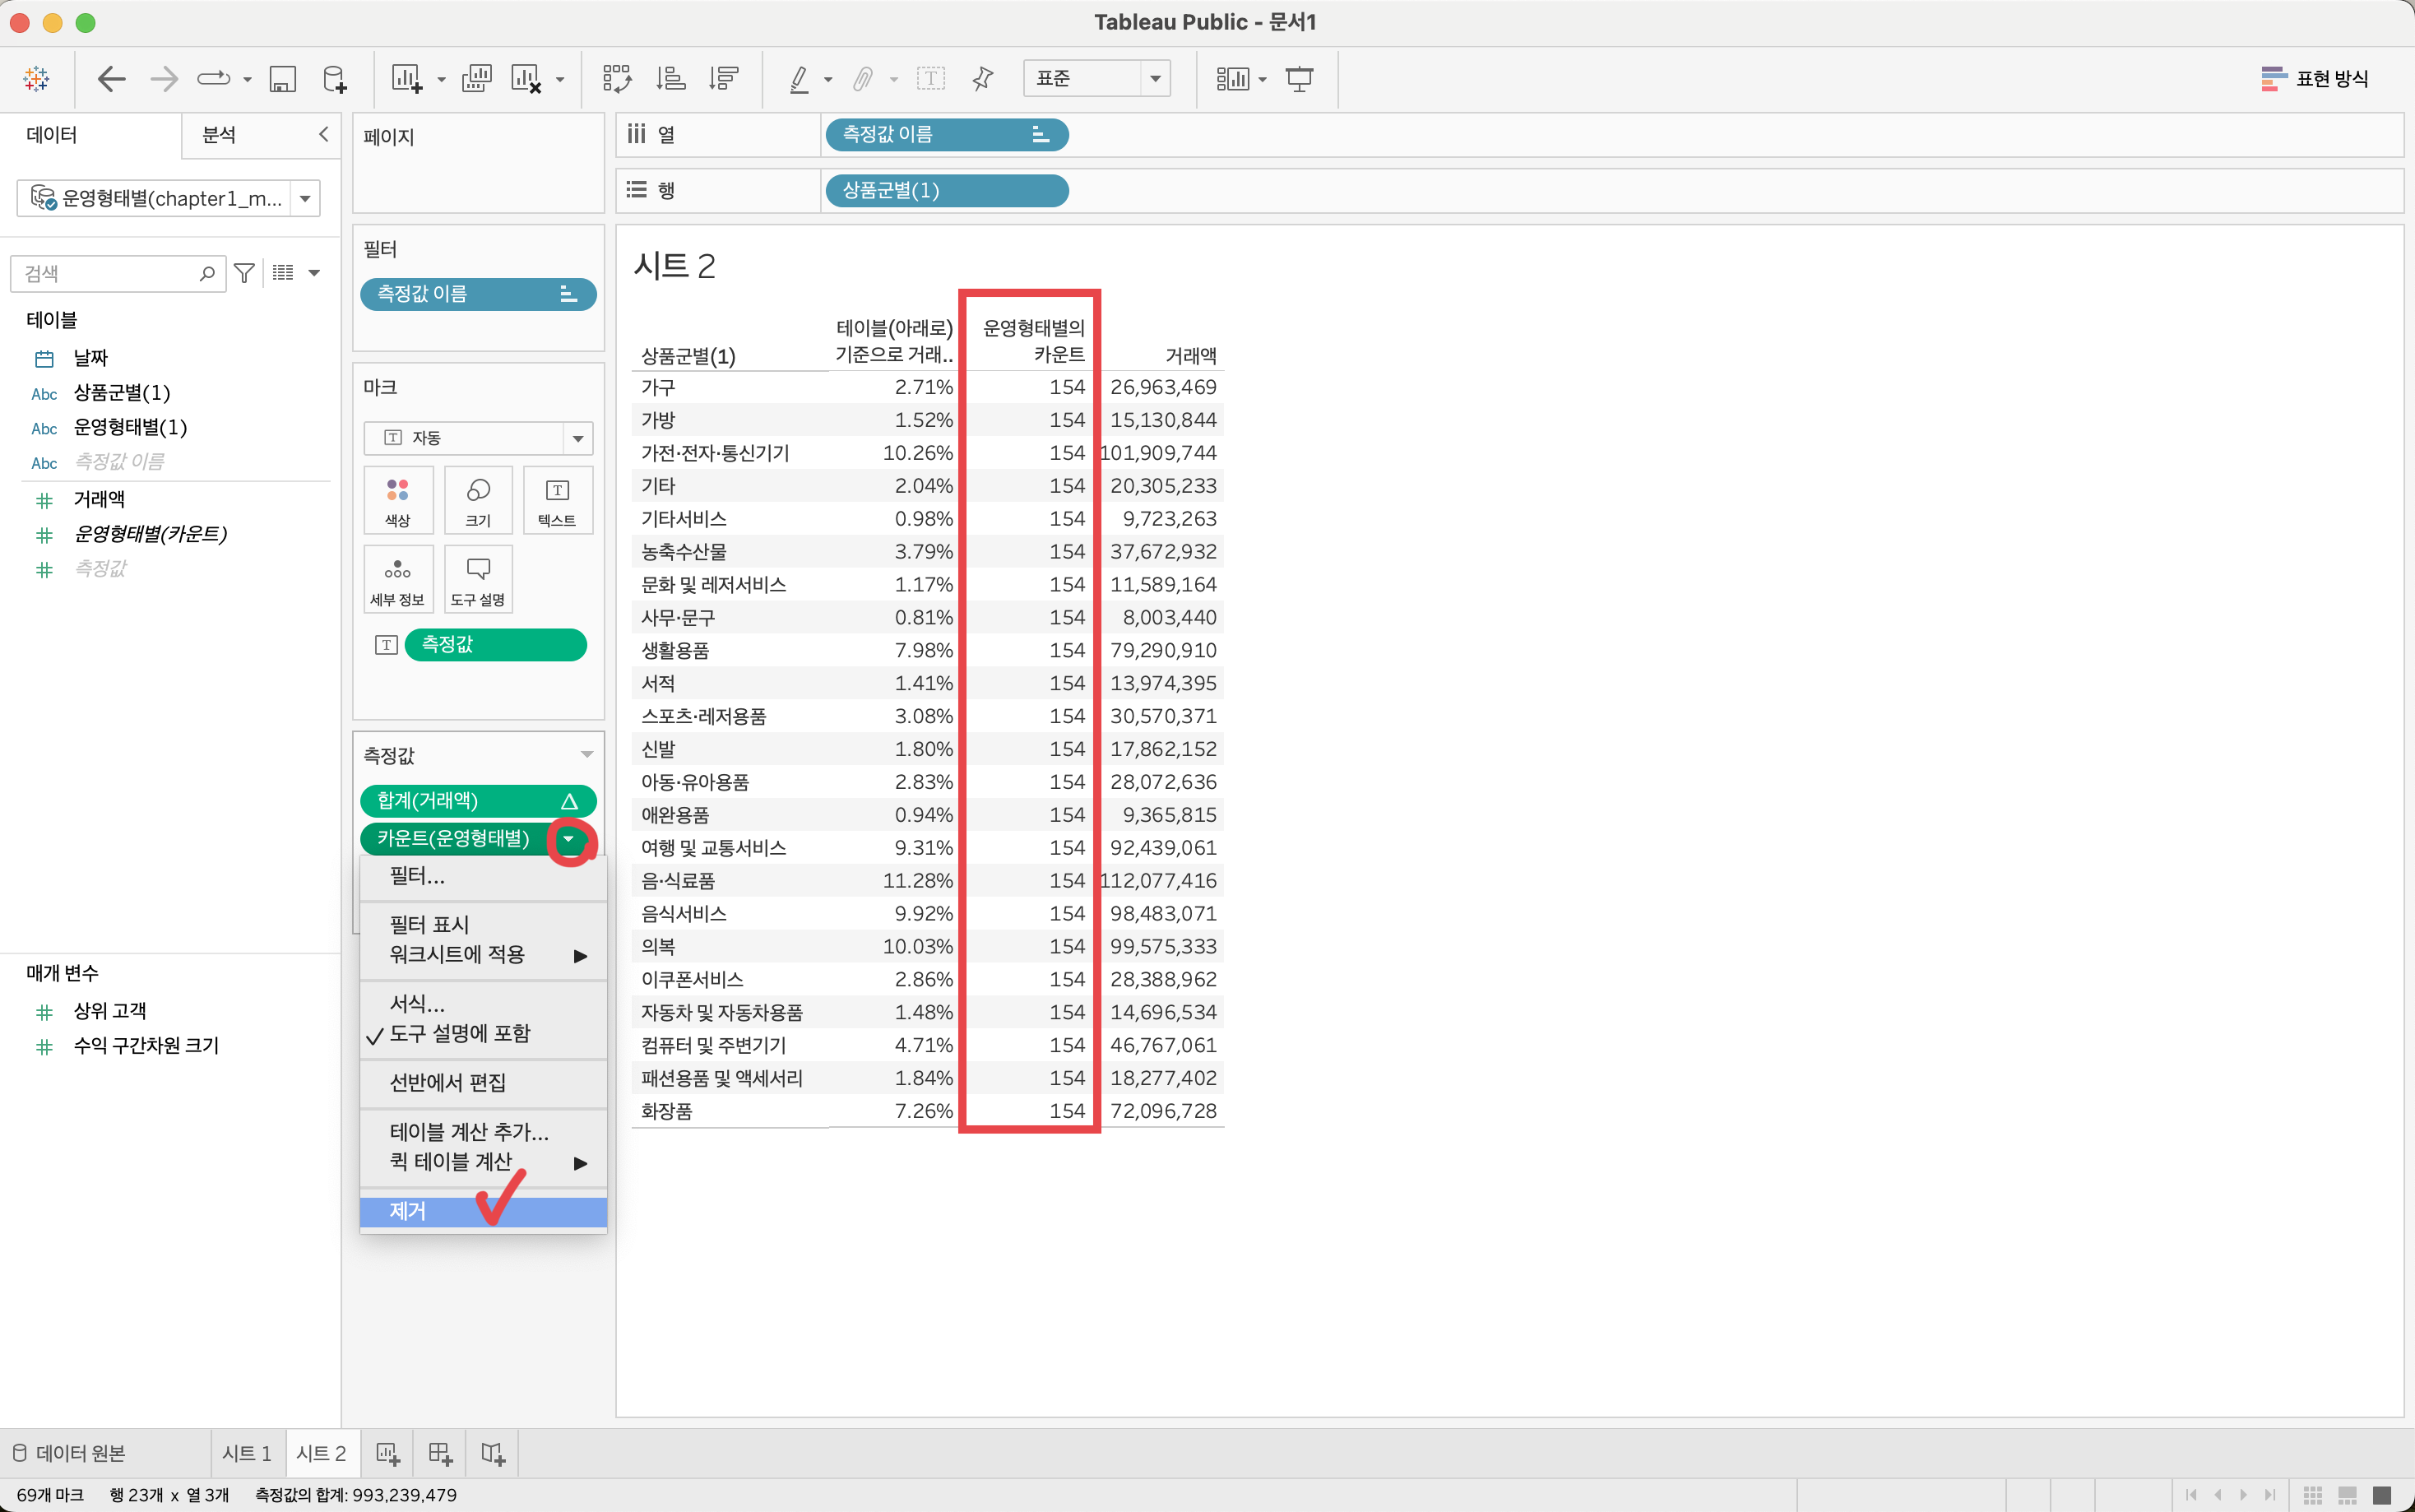Click the swap rows and columns icon
2415x1512 pixels.
(617, 78)
